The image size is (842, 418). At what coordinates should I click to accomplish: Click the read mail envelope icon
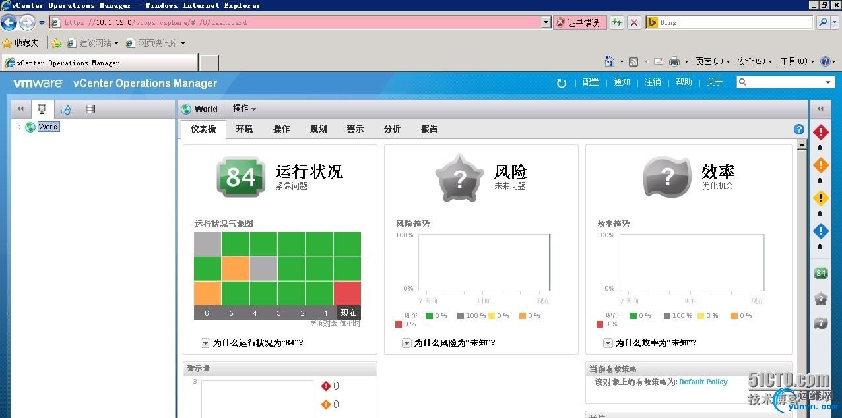(x=658, y=61)
